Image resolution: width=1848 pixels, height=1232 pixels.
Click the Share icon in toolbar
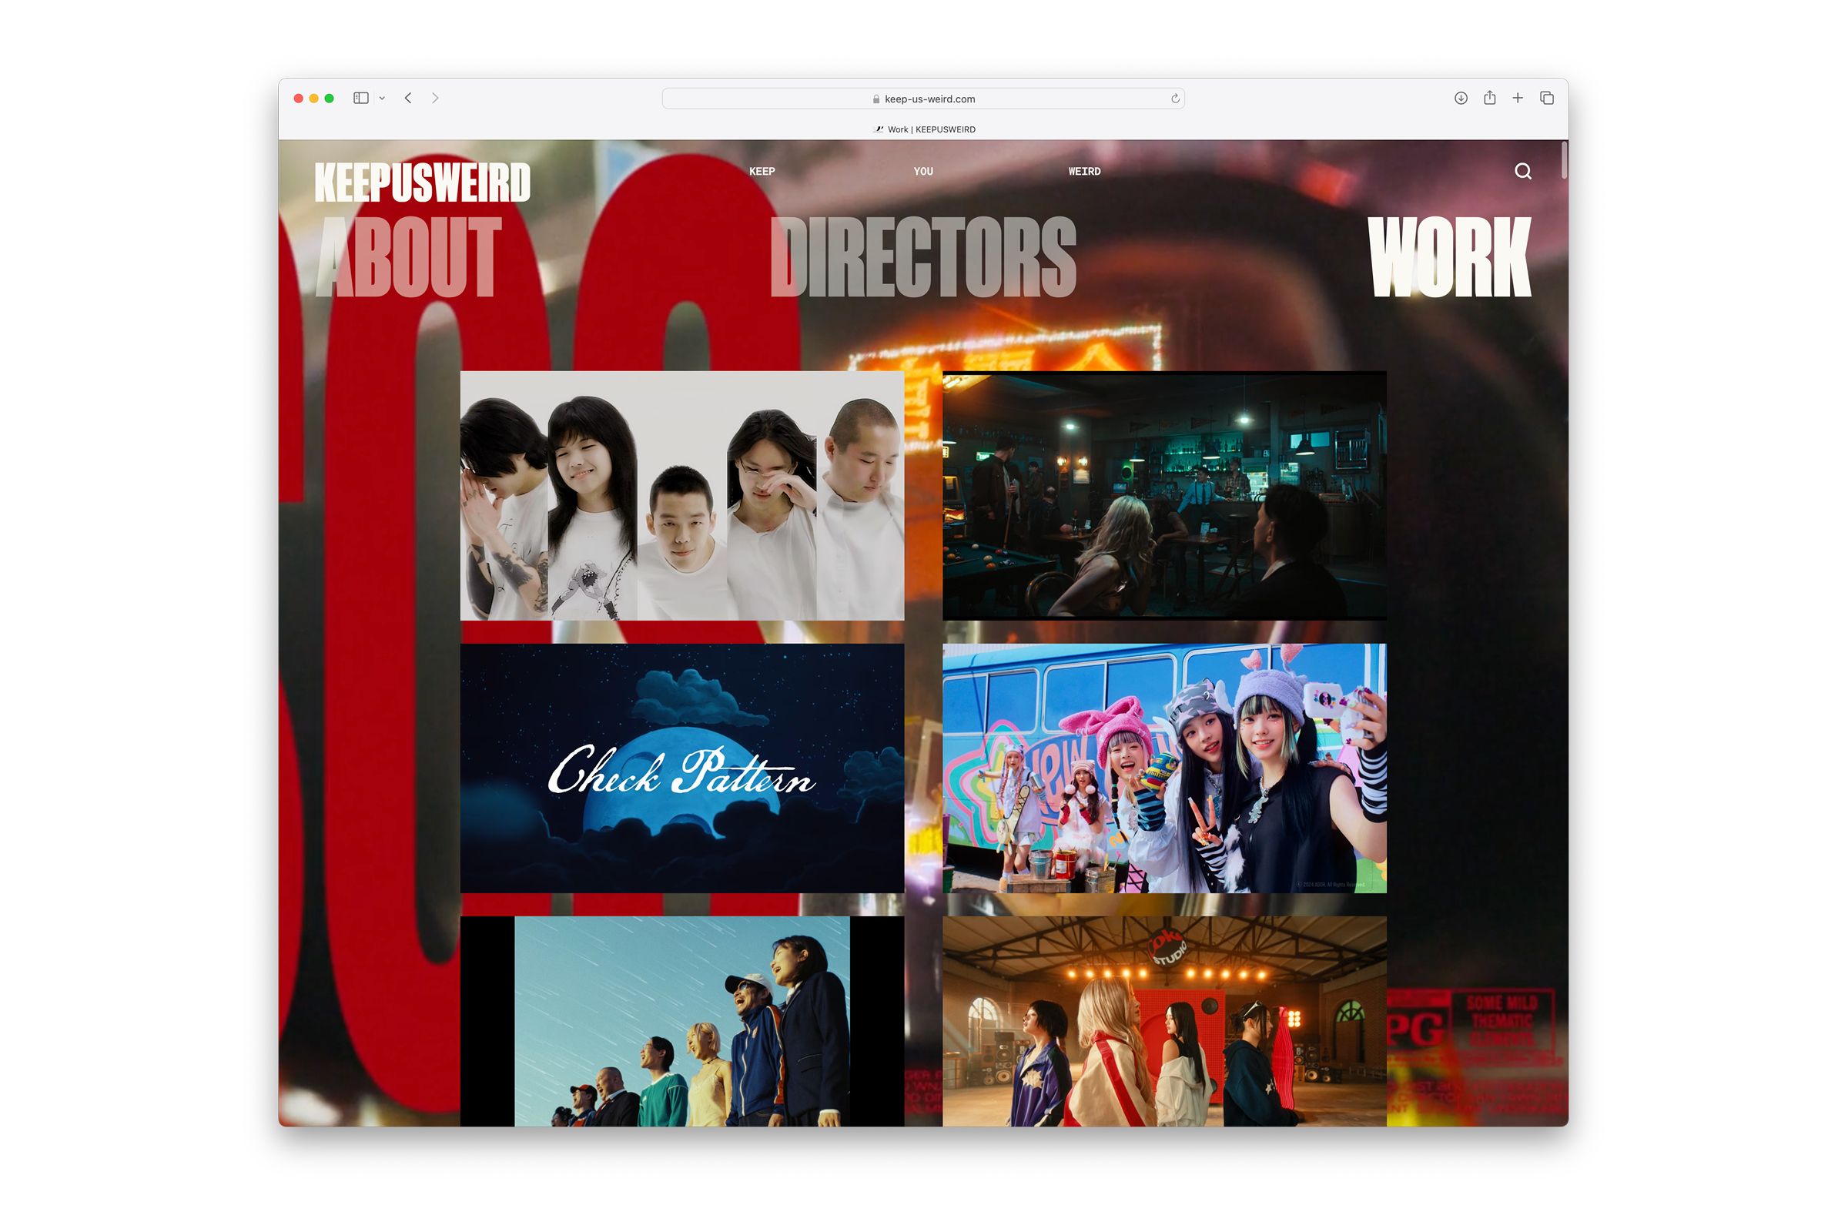pos(1489,99)
